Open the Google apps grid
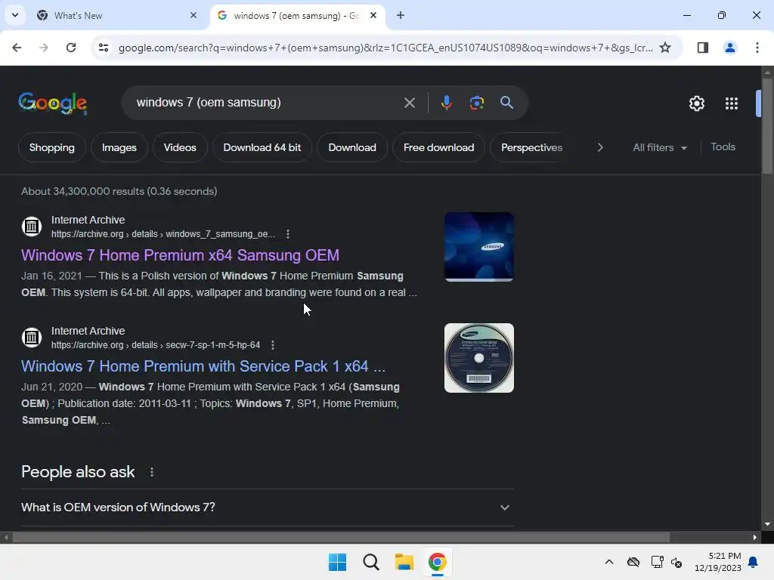The height and width of the screenshot is (580, 774). (731, 103)
